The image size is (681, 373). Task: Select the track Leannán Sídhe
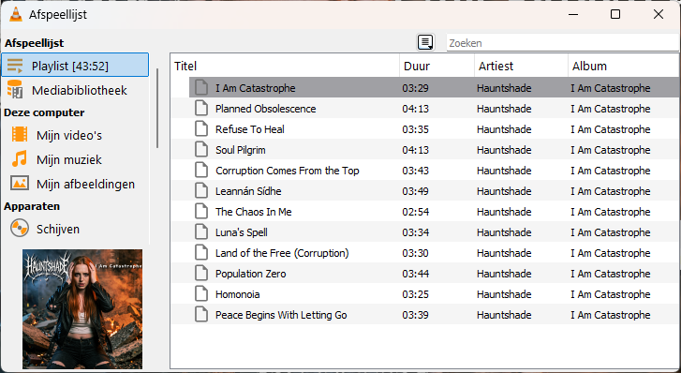[424, 191]
